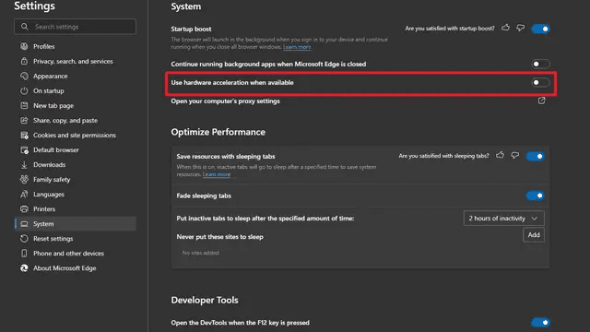Screen dimensions: 590x332
Task: Click the Developer Tools heading
Action: (x=205, y=300)
